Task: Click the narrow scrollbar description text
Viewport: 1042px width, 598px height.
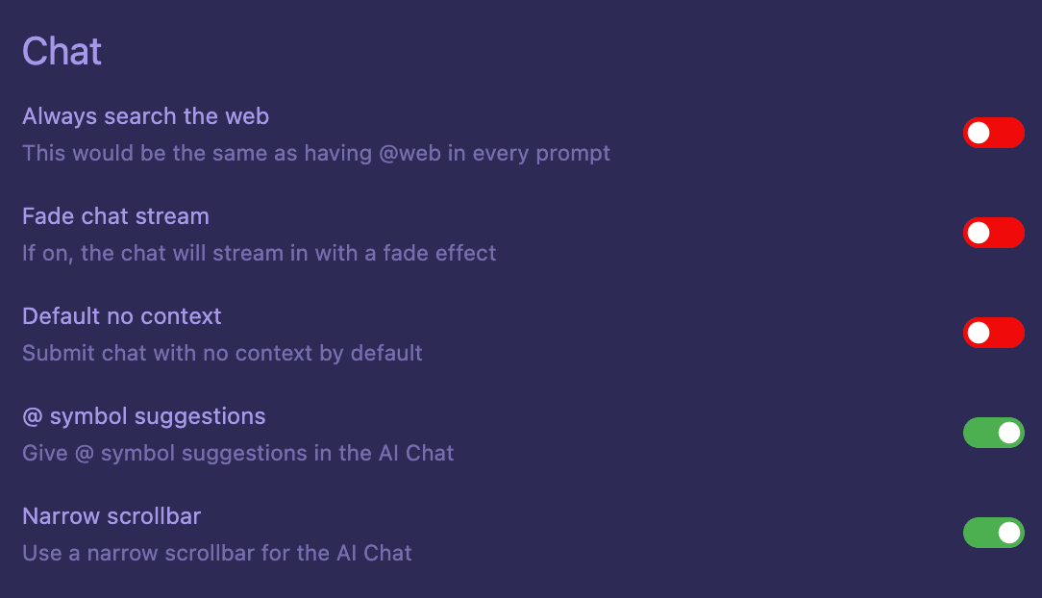Action: click(x=218, y=553)
